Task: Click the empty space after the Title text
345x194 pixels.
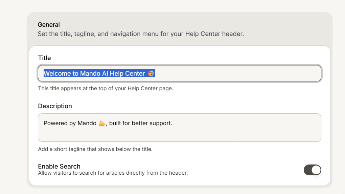Action: (238, 73)
